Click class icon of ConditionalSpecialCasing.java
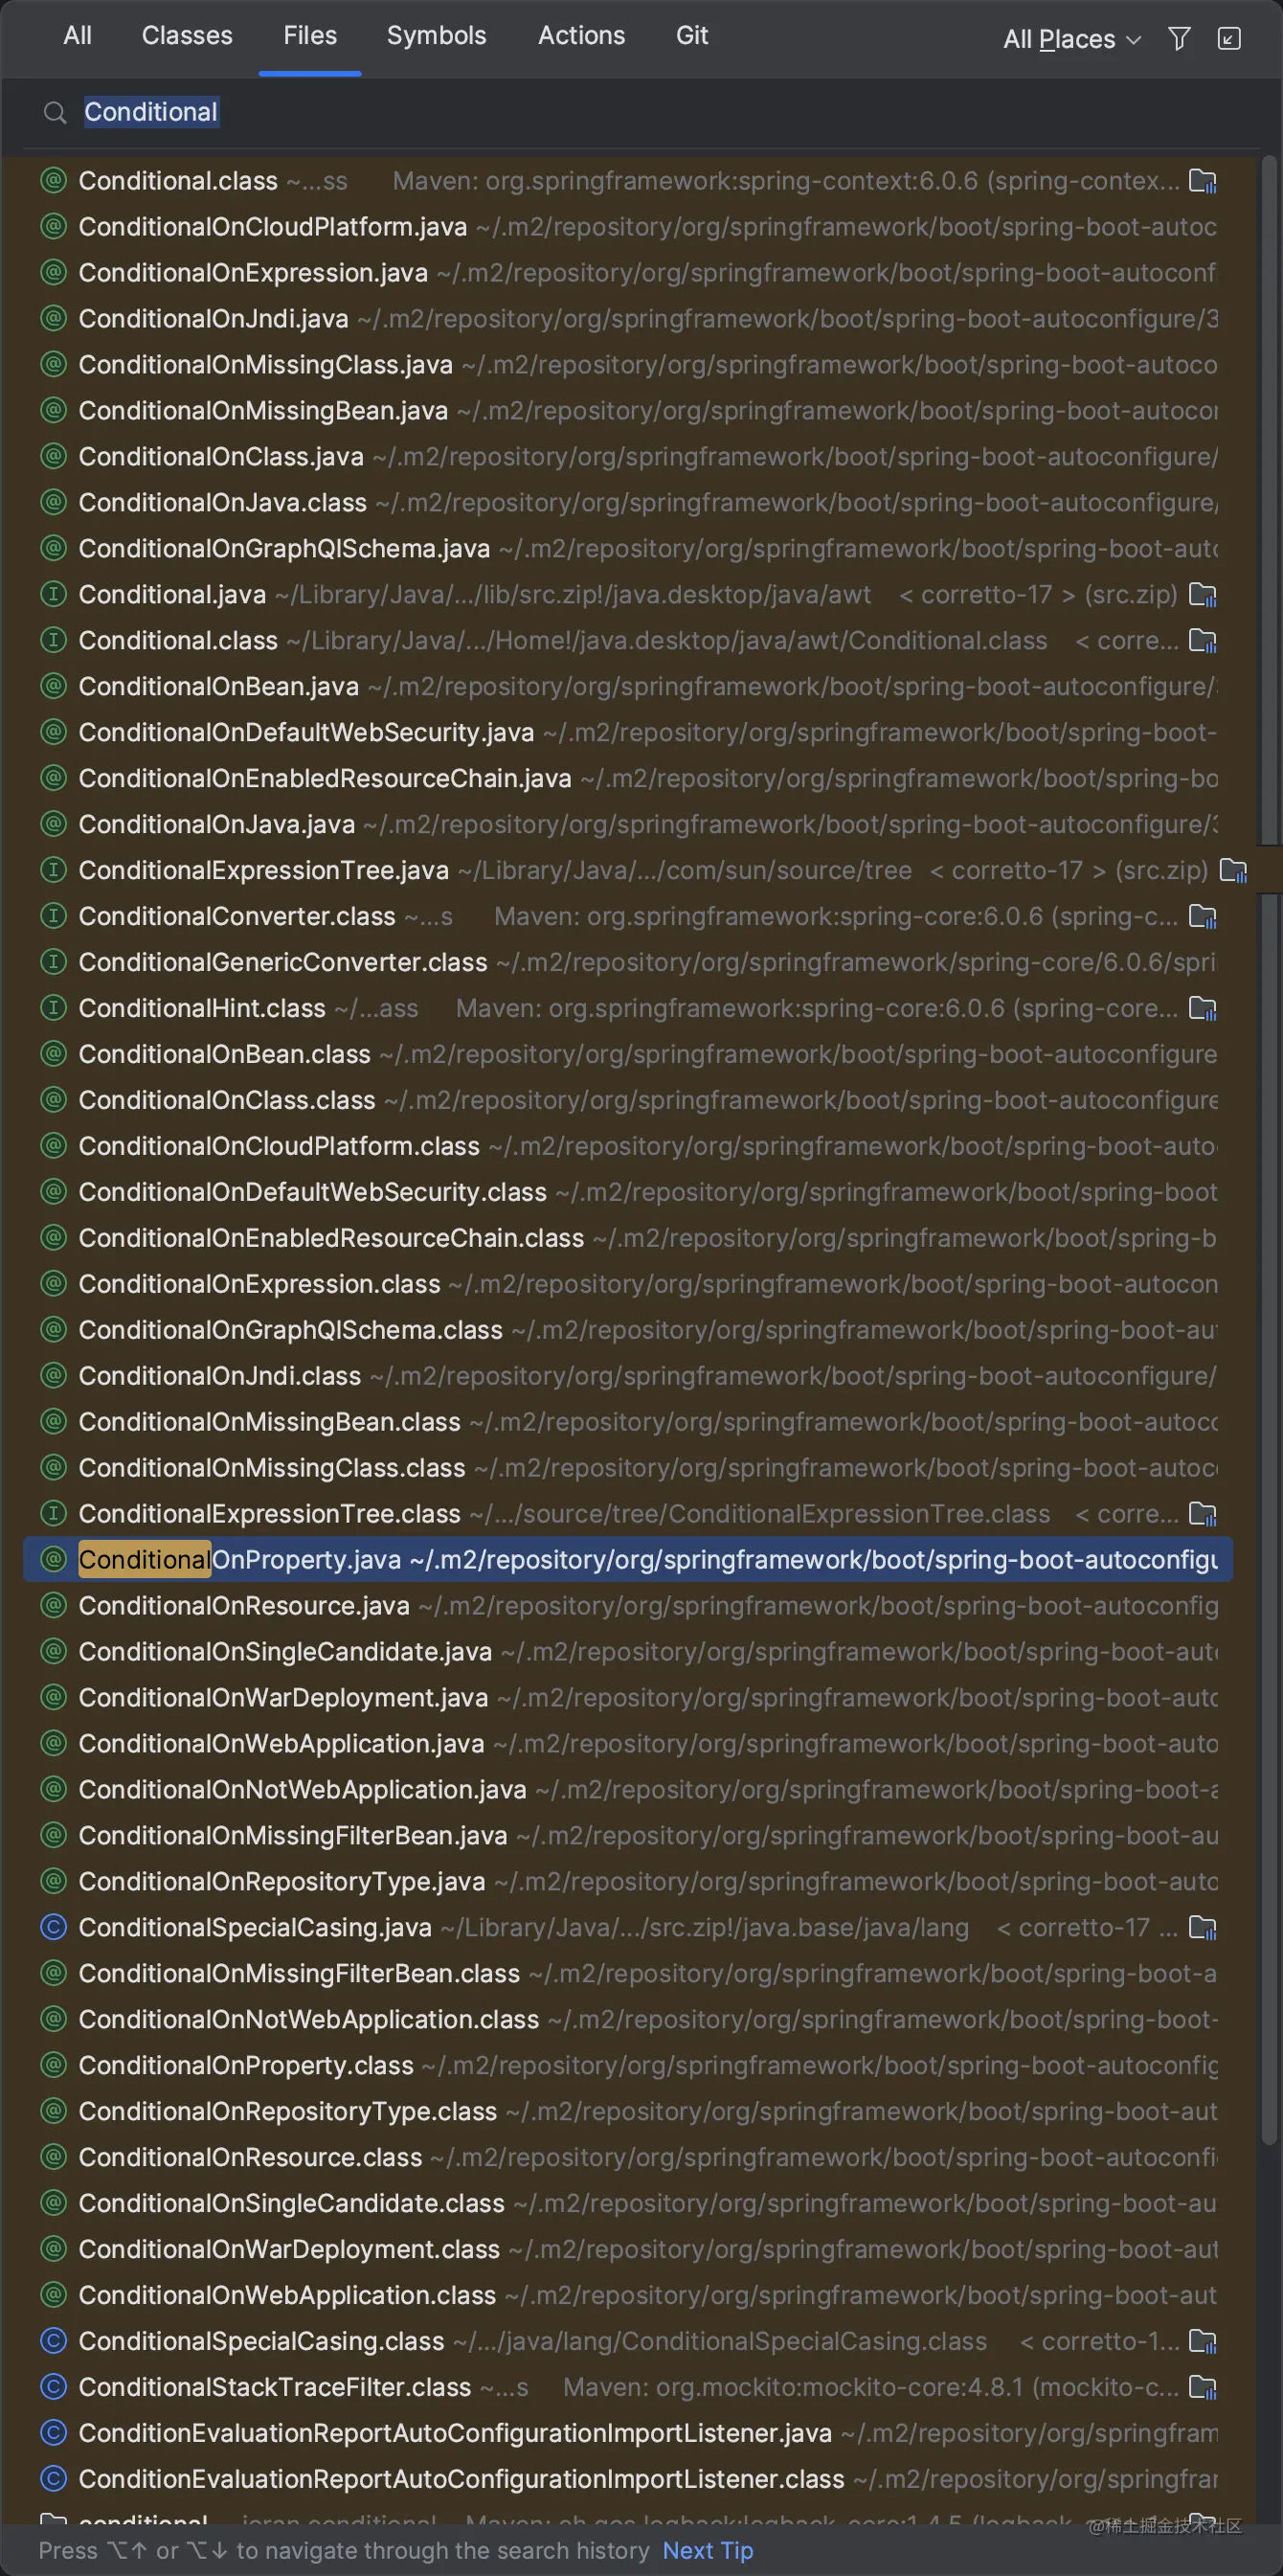The width and height of the screenshot is (1283, 2576). click(x=53, y=1928)
